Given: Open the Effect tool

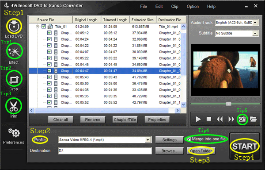Looking at the screenshot, I should [15, 51].
